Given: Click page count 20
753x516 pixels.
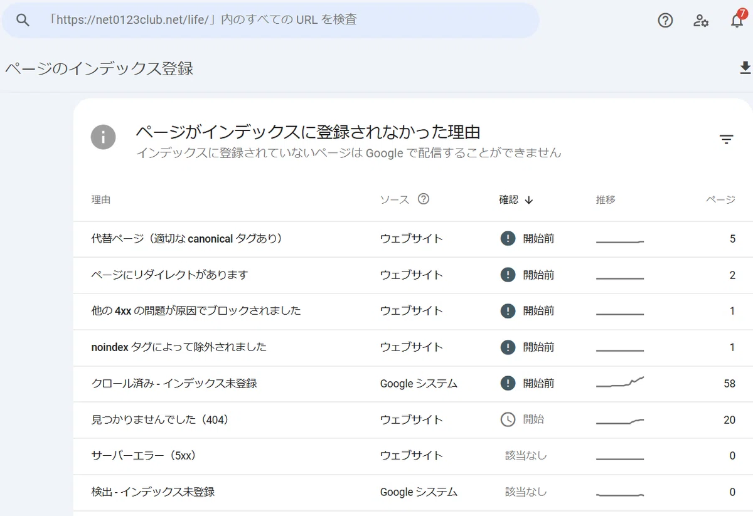Looking at the screenshot, I should point(729,420).
